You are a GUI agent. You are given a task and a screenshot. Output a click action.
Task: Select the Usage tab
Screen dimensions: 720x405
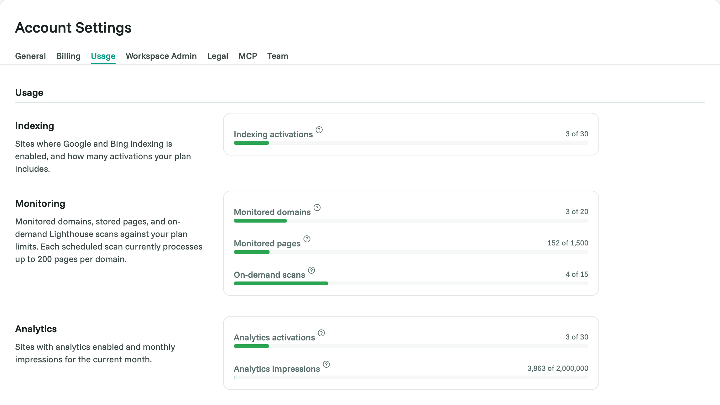(103, 56)
